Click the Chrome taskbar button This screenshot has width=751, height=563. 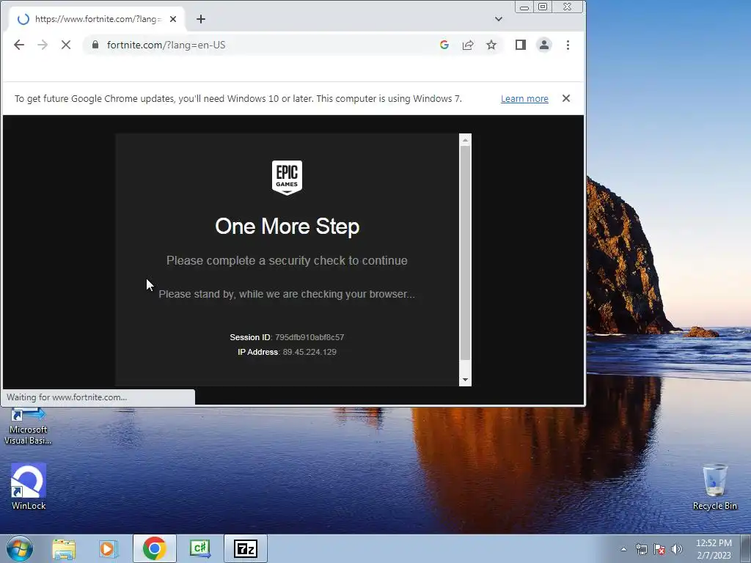(155, 548)
